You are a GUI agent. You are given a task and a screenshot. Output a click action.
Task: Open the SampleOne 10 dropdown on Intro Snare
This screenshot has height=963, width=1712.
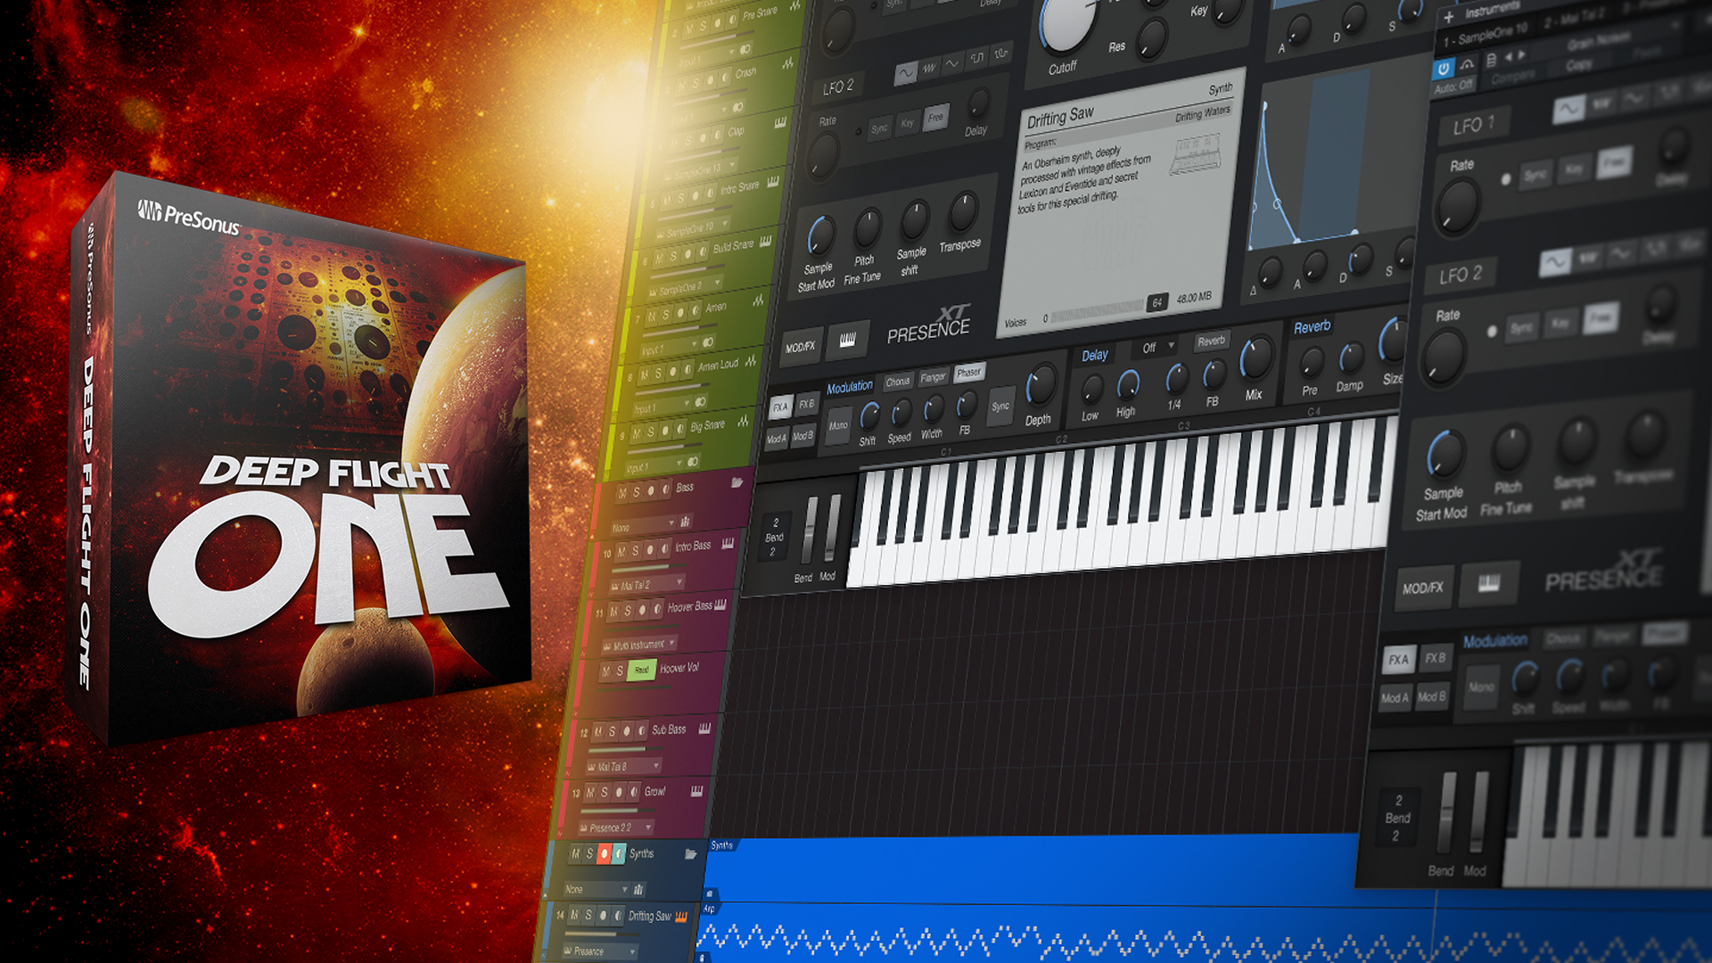[695, 228]
